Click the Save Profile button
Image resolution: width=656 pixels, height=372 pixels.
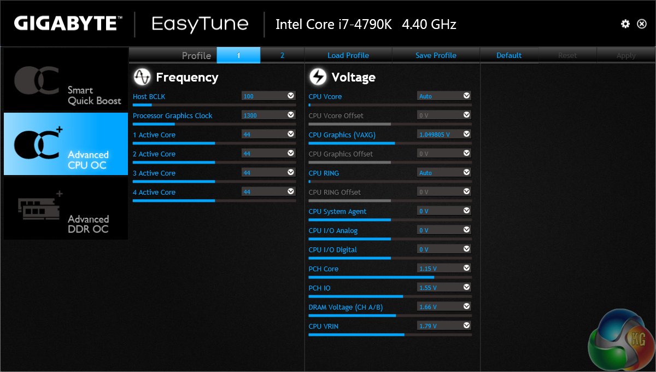coord(436,55)
